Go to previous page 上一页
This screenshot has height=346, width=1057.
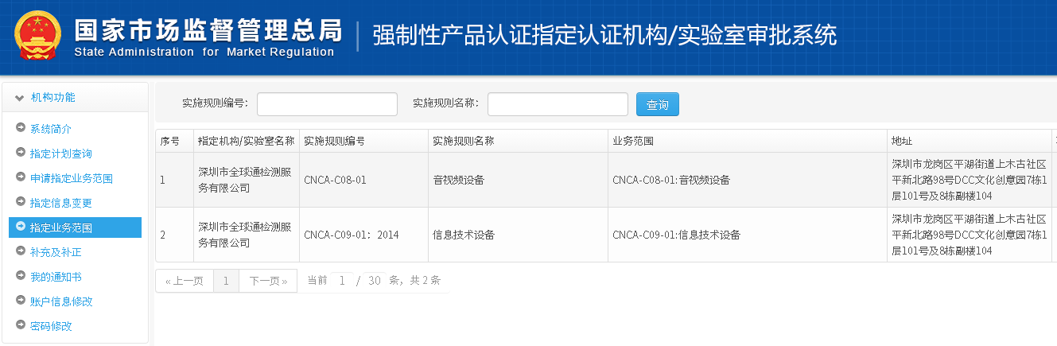click(185, 281)
